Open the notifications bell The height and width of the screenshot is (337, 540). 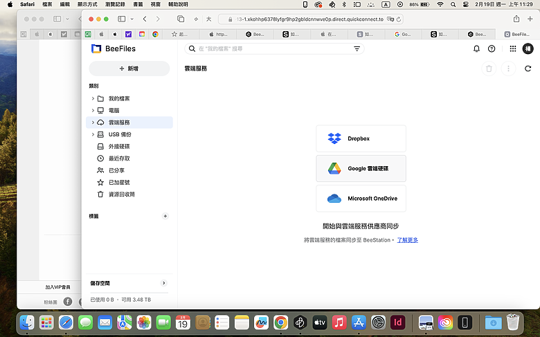coord(476,49)
